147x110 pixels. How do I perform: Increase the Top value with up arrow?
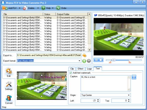[x=129, y=100]
